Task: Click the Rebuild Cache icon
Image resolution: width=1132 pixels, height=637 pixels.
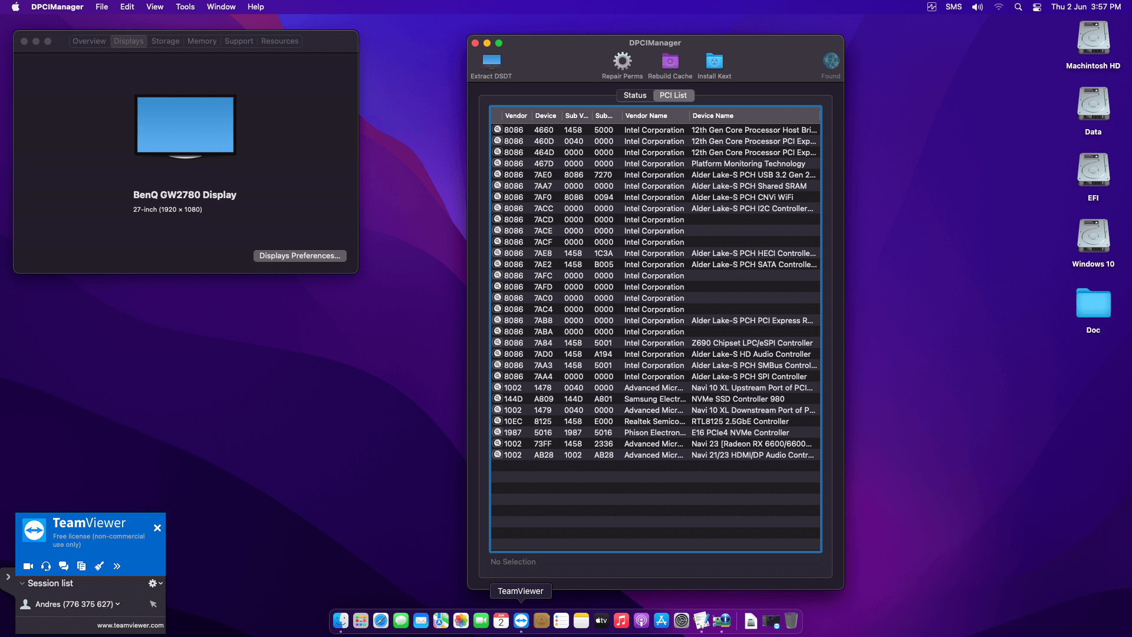Action: click(670, 61)
